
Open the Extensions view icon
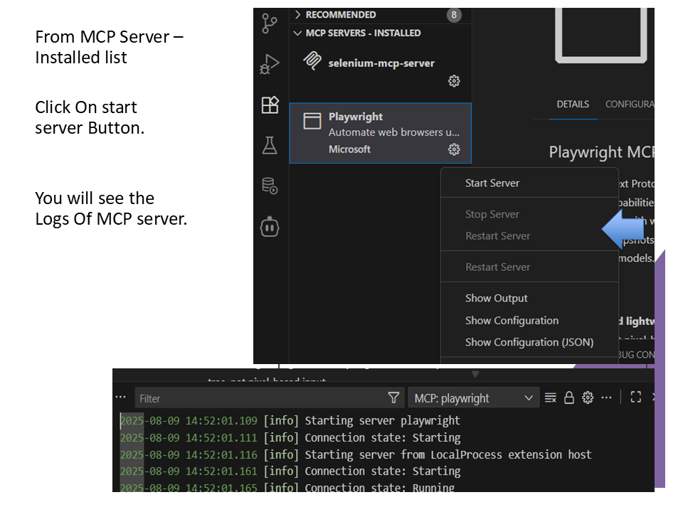[x=270, y=105]
